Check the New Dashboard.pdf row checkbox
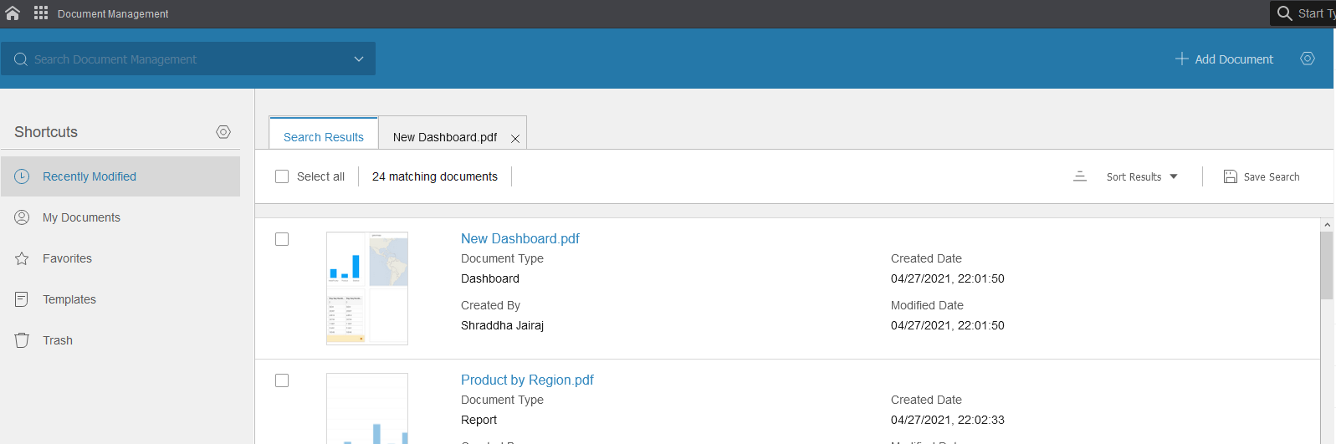 282,239
